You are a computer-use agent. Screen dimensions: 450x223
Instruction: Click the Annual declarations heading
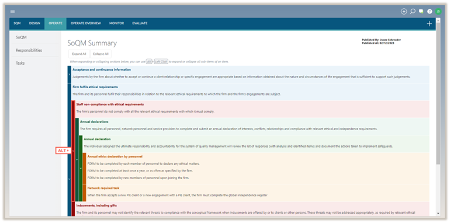94,121
